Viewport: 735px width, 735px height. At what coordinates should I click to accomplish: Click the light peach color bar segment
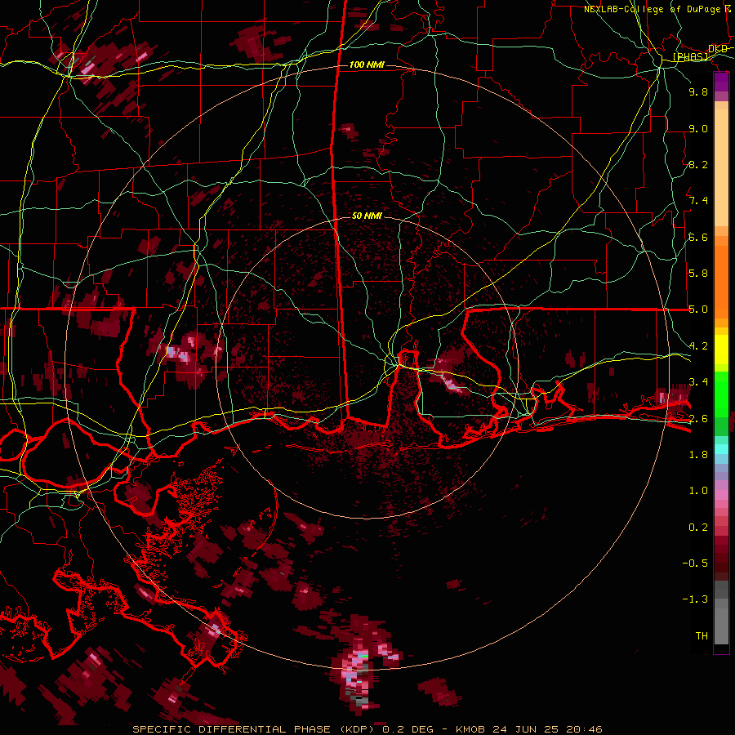coord(721,169)
